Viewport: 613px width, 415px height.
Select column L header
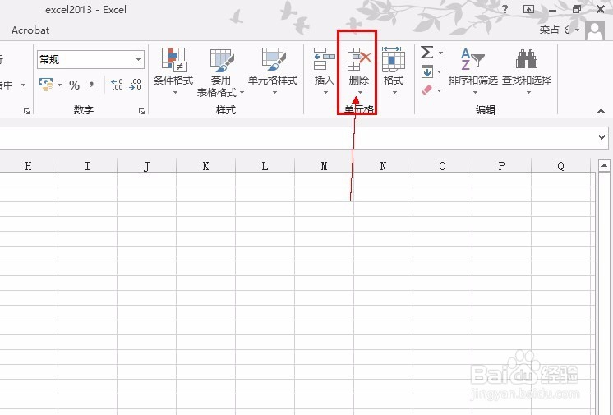coord(265,166)
